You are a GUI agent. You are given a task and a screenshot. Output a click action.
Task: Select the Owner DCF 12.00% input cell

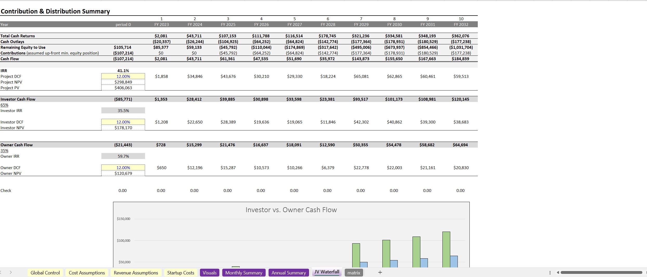point(123,168)
